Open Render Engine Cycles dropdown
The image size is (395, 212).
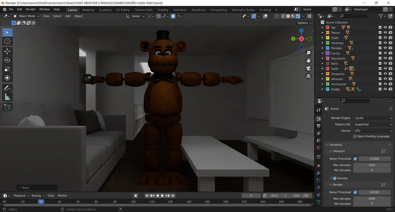point(373,118)
